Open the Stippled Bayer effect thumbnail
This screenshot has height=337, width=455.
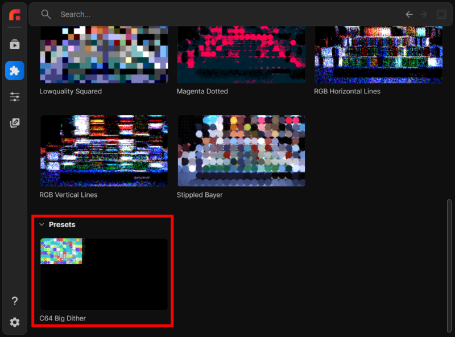241,151
